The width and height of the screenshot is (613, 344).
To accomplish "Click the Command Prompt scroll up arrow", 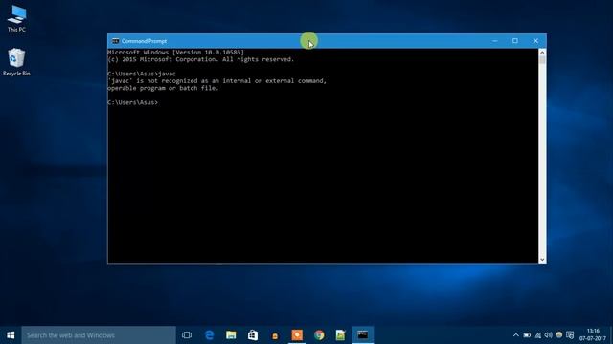I will coord(542,53).
